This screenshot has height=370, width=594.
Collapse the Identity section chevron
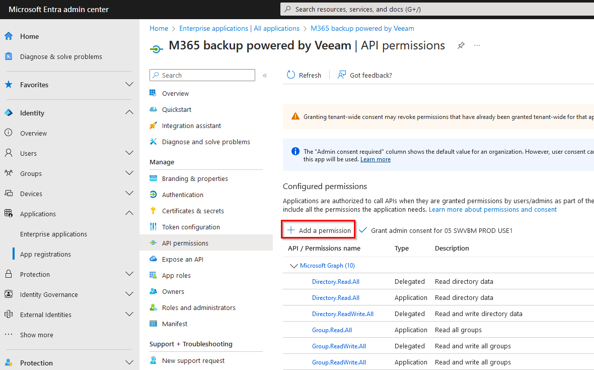(x=129, y=112)
